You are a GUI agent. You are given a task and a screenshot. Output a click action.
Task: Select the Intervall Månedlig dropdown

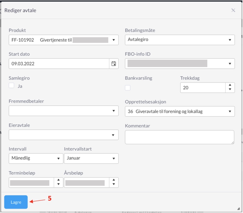[36, 158]
